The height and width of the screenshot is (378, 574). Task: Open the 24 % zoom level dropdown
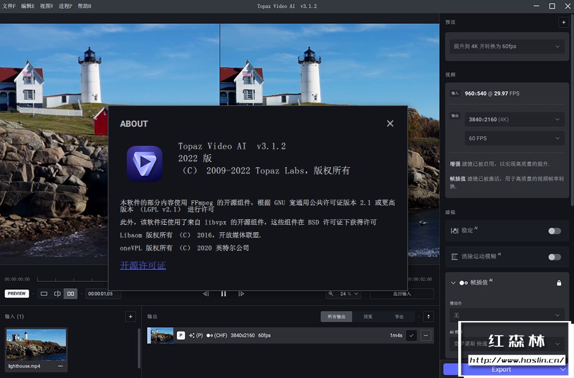349,293
